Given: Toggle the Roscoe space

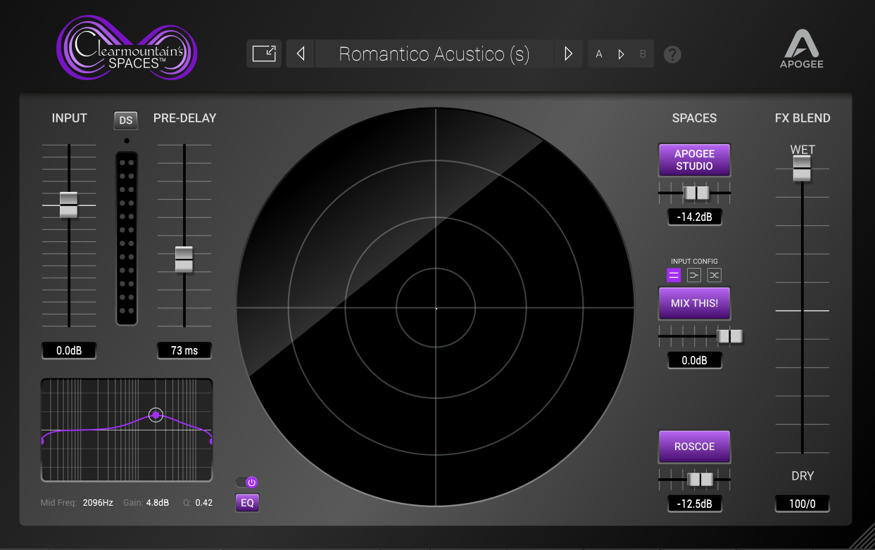Looking at the screenshot, I should [x=694, y=447].
